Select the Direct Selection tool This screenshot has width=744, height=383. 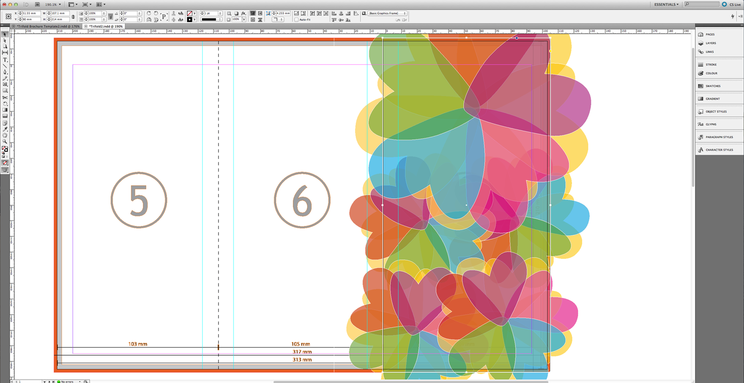click(x=5, y=40)
